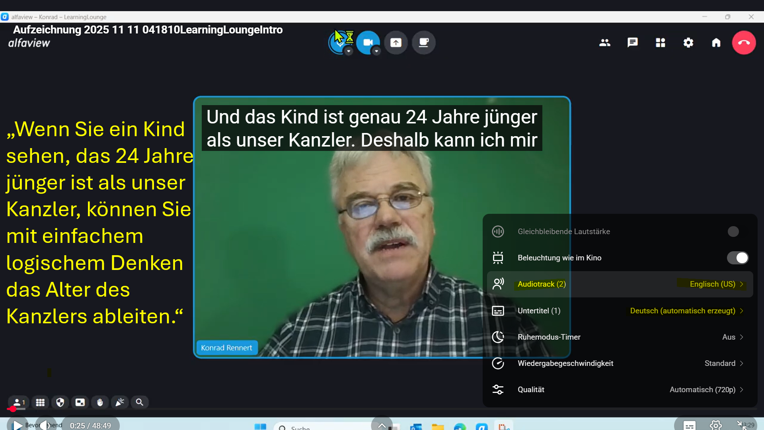Click the Konrad Rennert name label
Viewport: 764px width, 430px height.
pyautogui.click(x=226, y=348)
